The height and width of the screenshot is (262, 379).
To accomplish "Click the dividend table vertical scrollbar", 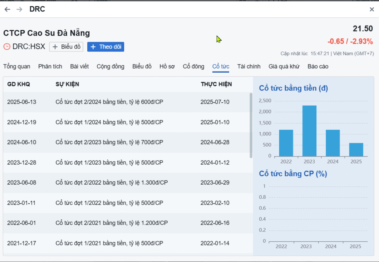I will [x=251, y=126].
